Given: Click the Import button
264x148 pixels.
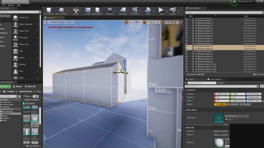Looking at the screenshot, I should pyautogui.click(x=17, y=86).
